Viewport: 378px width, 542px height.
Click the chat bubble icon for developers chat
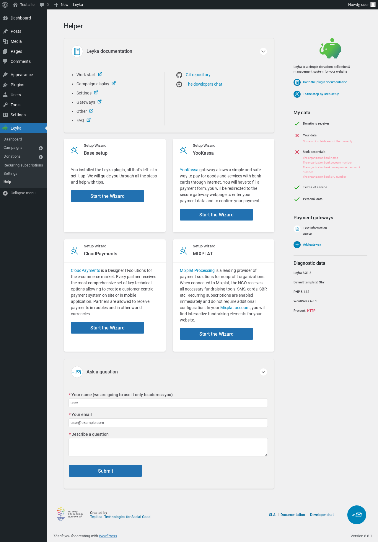(x=179, y=84)
